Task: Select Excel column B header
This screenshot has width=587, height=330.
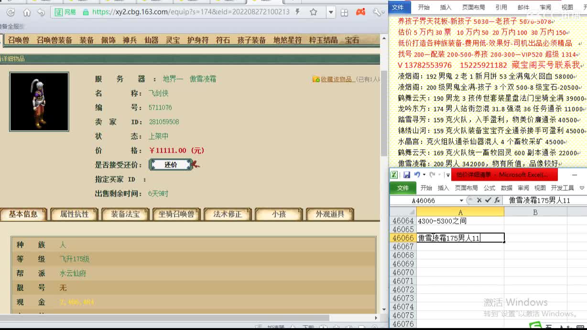Action: [535, 212]
